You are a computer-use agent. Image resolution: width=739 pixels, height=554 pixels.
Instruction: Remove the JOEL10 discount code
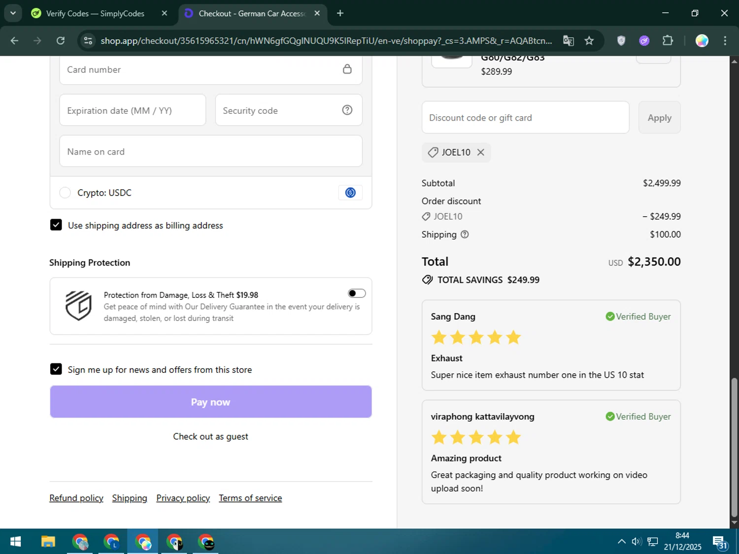(481, 152)
